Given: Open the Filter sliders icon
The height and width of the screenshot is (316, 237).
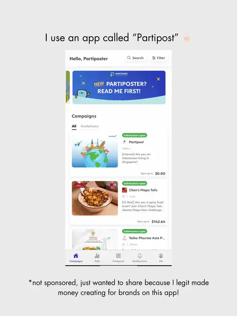Looking at the screenshot, I should point(154,58).
